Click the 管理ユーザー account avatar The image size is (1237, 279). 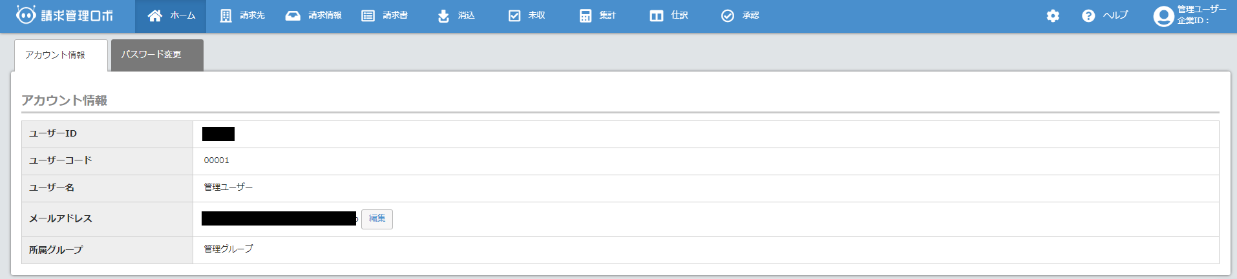(1163, 16)
